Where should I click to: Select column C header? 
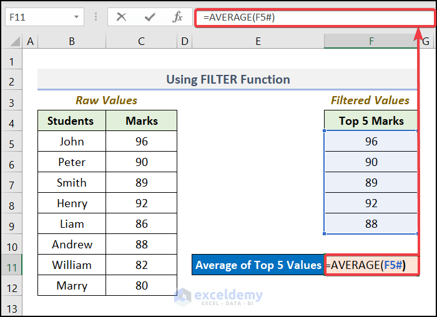(141, 42)
